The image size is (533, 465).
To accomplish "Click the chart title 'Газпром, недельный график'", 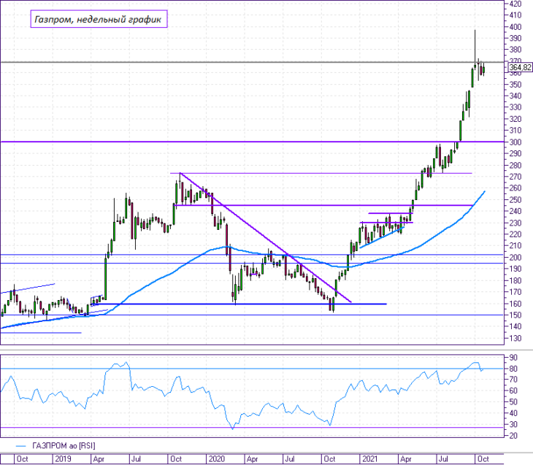I will point(99,19).
